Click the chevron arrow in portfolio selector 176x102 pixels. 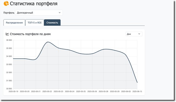click(60, 13)
